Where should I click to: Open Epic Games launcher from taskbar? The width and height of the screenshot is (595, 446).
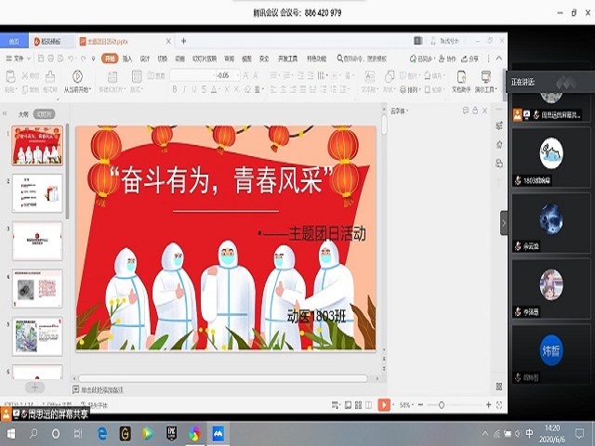coord(171,434)
